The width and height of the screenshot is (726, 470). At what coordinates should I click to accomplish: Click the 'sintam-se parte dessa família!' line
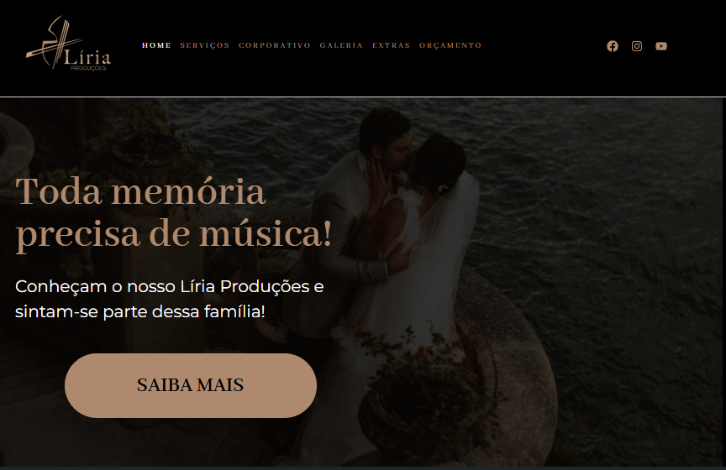click(140, 311)
